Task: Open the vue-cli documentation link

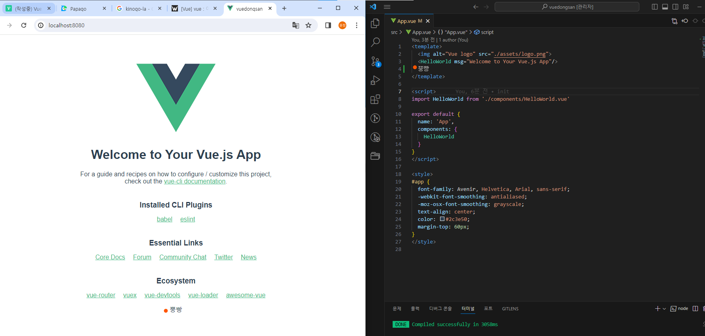Action: pos(195,181)
